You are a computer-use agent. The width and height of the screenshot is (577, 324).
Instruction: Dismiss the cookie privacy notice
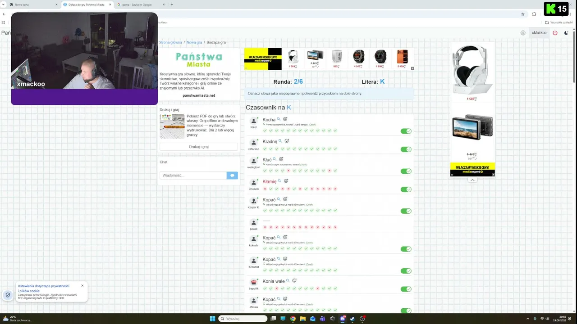tap(82, 285)
